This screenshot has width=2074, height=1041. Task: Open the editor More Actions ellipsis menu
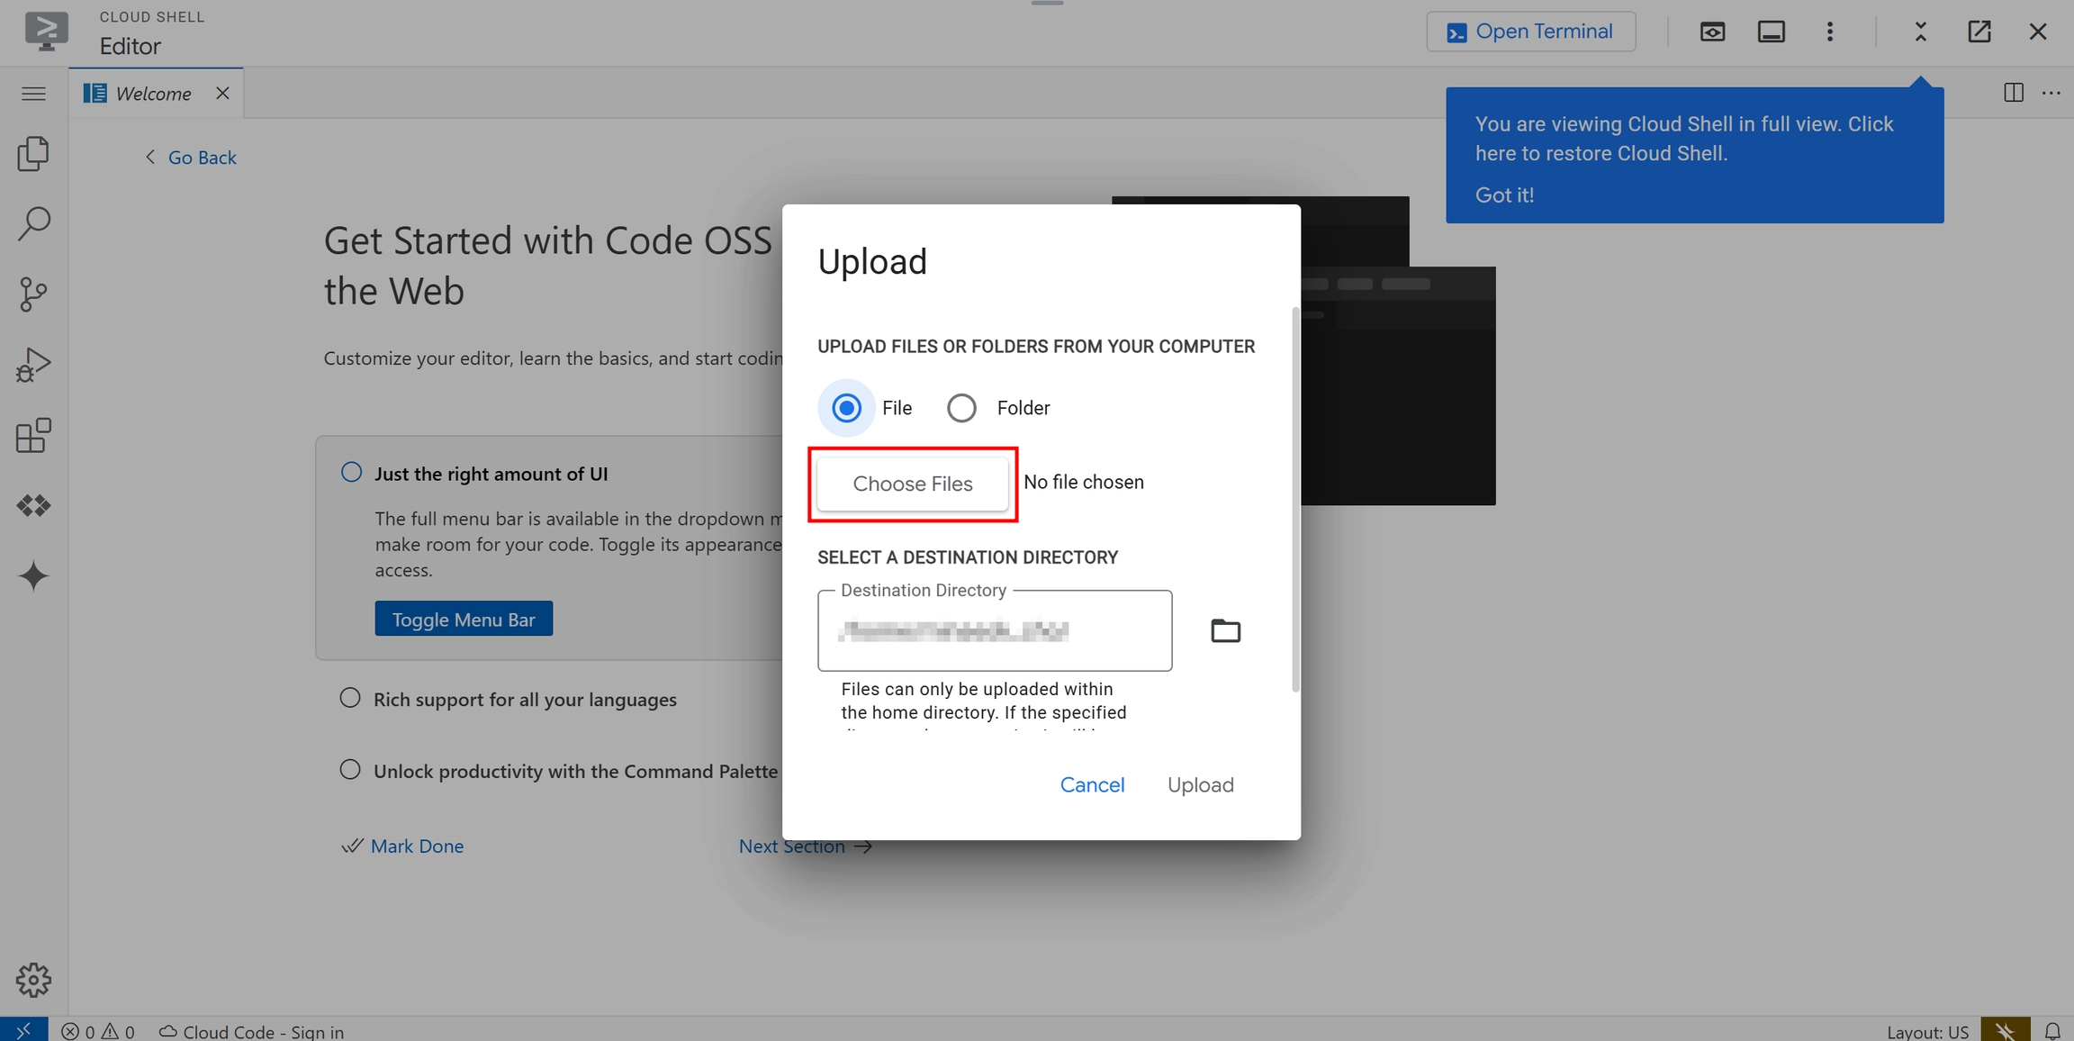pos(2051,93)
